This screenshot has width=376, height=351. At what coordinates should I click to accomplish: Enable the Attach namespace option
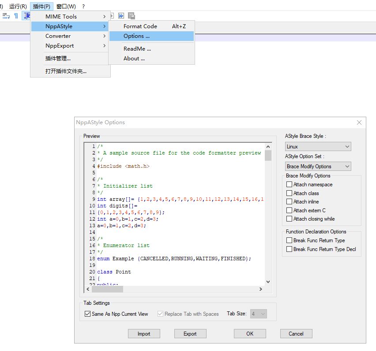tap(290, 184)
